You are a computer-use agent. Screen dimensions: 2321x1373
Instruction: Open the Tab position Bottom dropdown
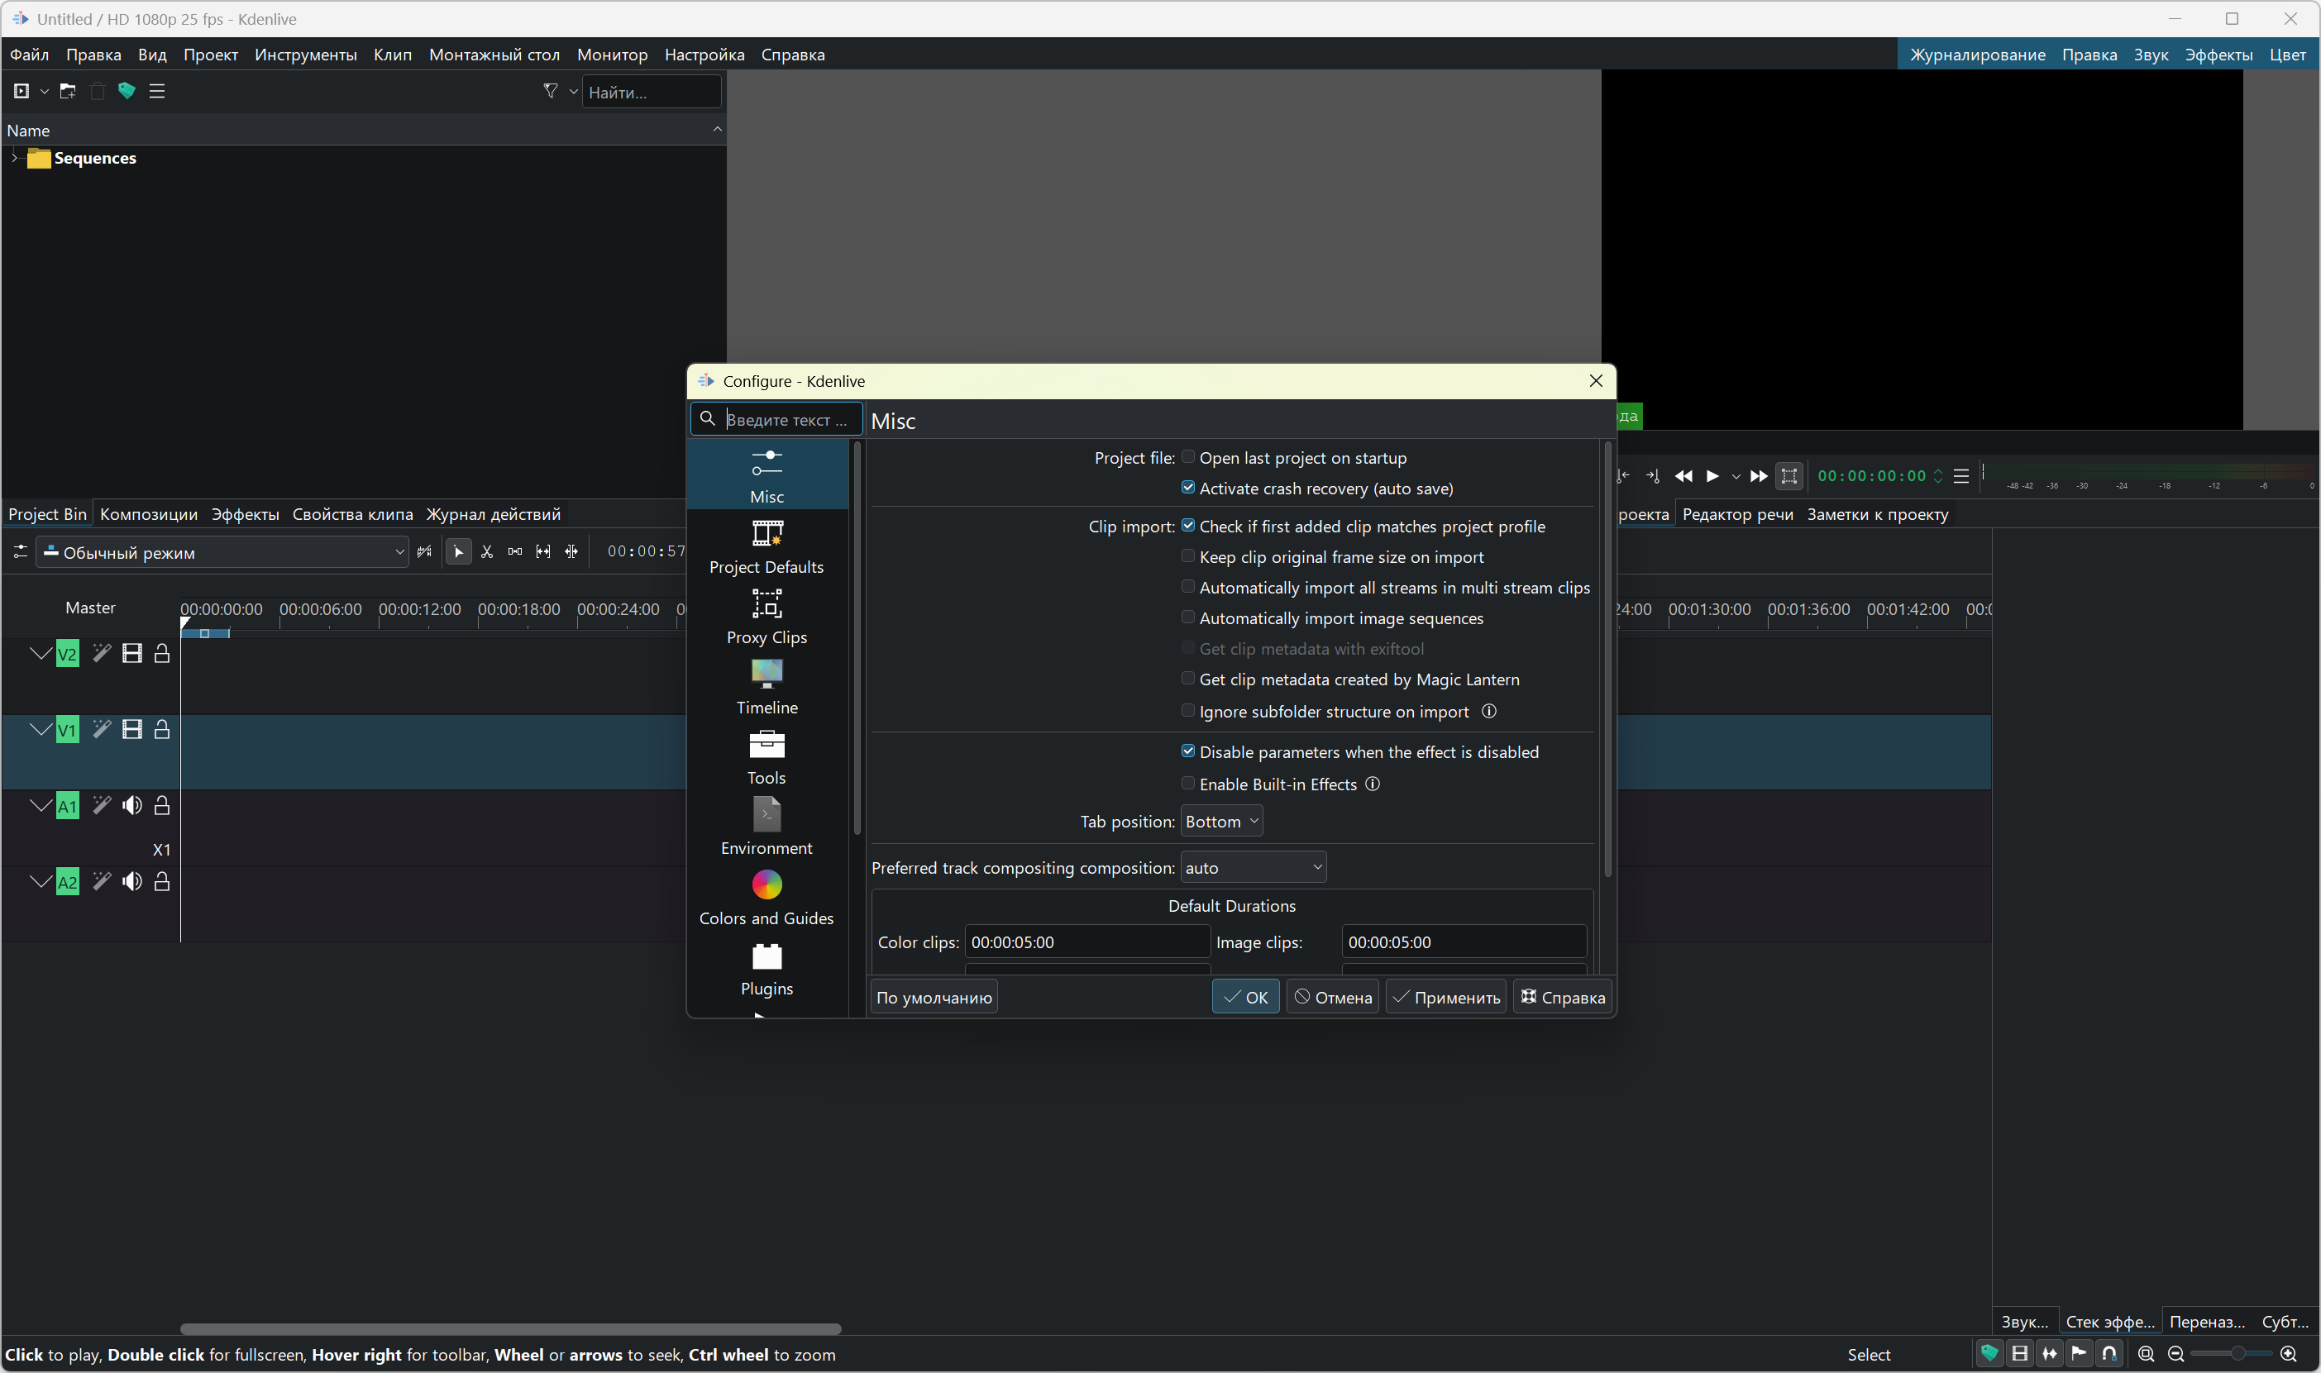(1221, 822)
